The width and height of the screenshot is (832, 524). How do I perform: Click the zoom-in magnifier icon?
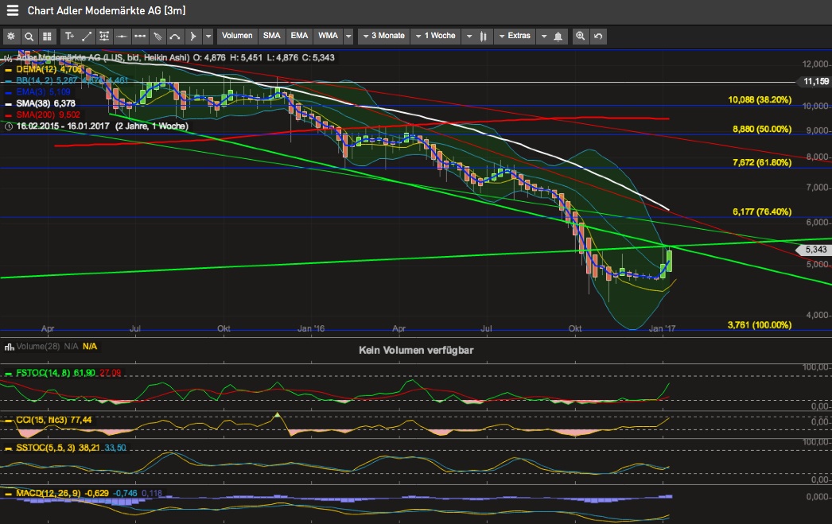click(581, 36)
